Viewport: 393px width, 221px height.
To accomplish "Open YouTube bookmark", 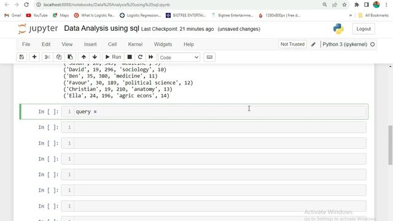I will [37, 15].
